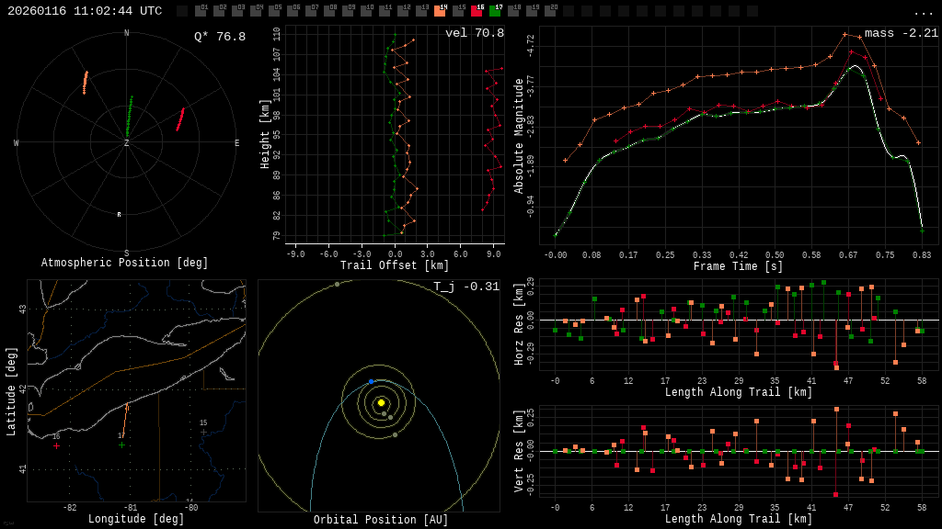Click the Vert Res [km] axis label

pyautogui.click(x=519, y=451)
